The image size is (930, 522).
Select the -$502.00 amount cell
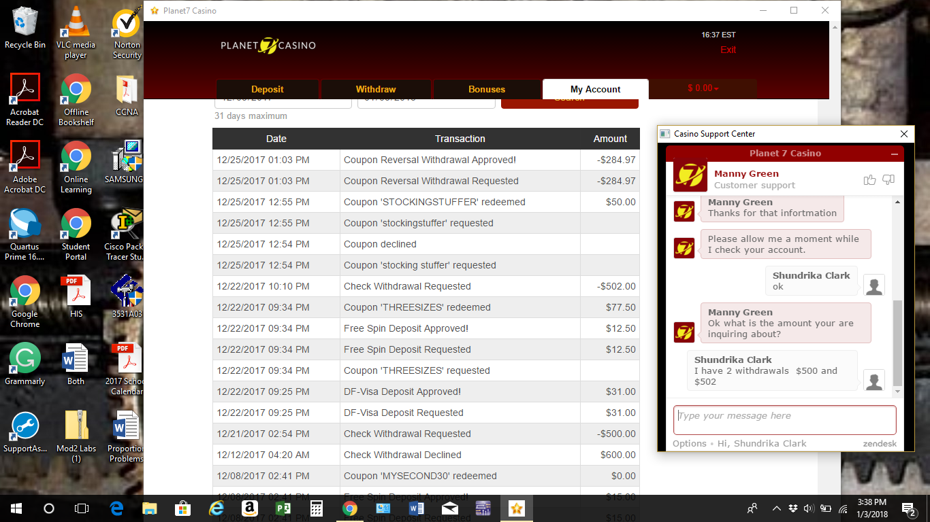point(610,286)
